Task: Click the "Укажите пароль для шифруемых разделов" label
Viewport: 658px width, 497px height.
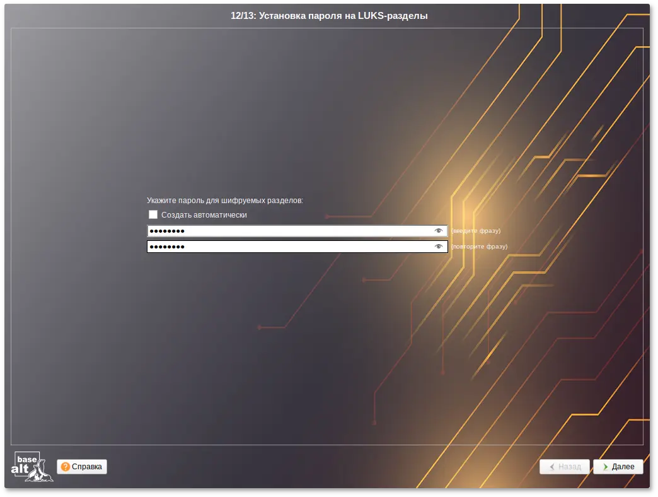Action: (x=225, y=201)
